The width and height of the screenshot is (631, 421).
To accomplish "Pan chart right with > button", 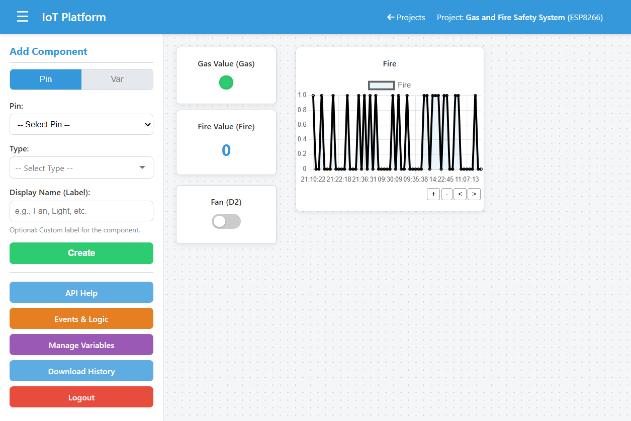I will 474,194.
